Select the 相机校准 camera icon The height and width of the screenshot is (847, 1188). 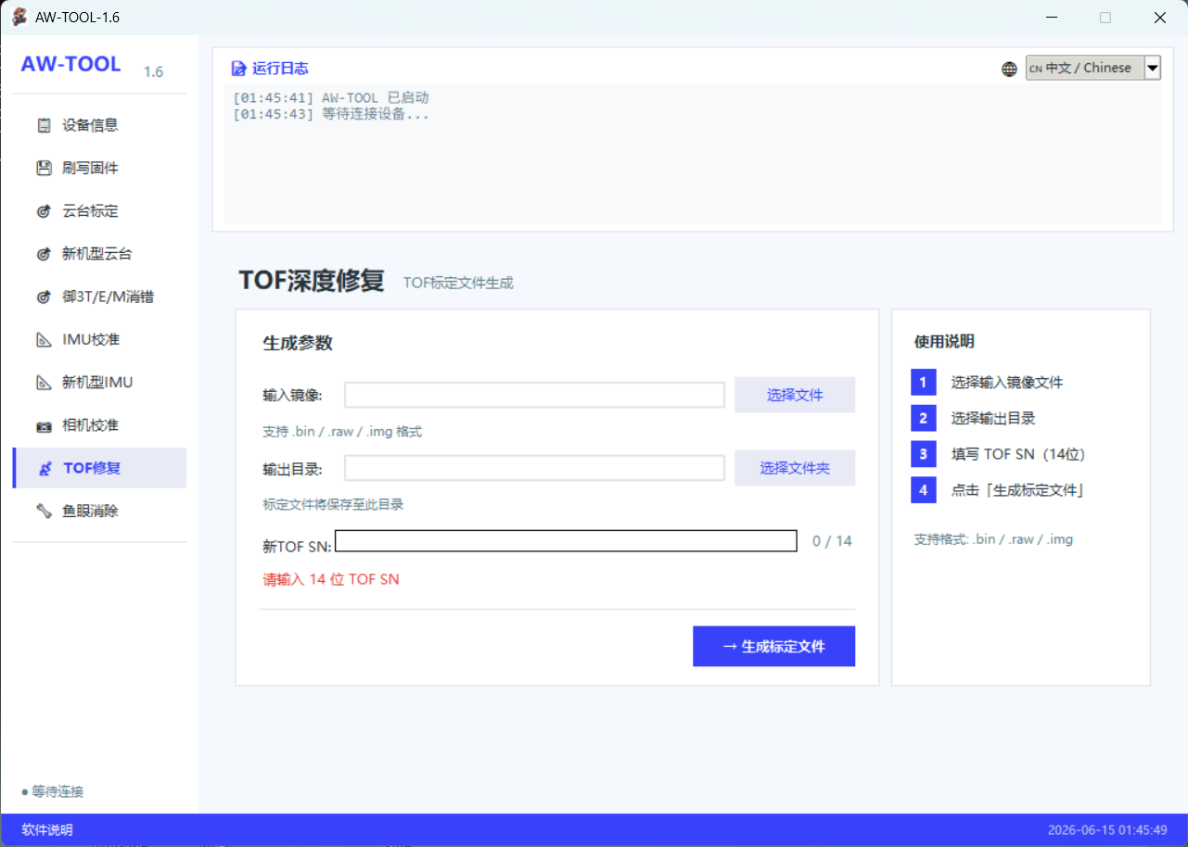(x=44, y=425)
